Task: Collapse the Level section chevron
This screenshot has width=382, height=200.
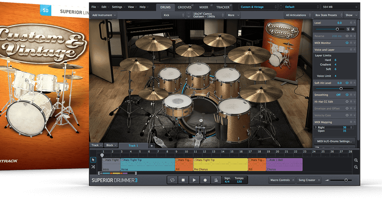Action: (354, 23)
